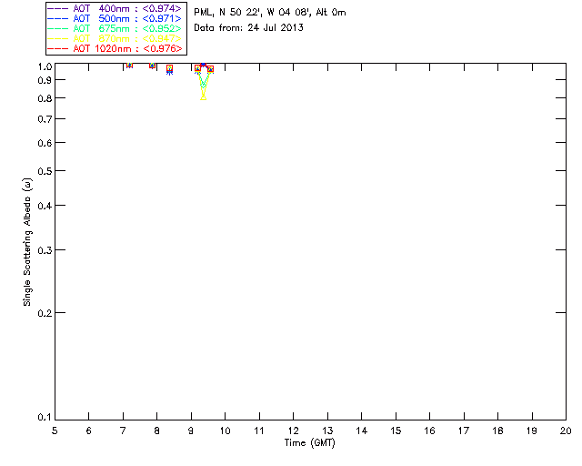Click the blue dashed line sample in legend
The image size is (582, 466).
tap(58, 18)
